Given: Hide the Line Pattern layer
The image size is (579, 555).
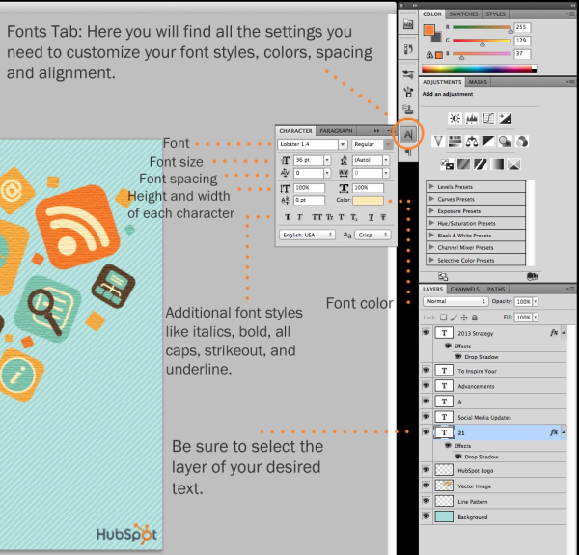Looking at the screenshot, I should 426,500.
